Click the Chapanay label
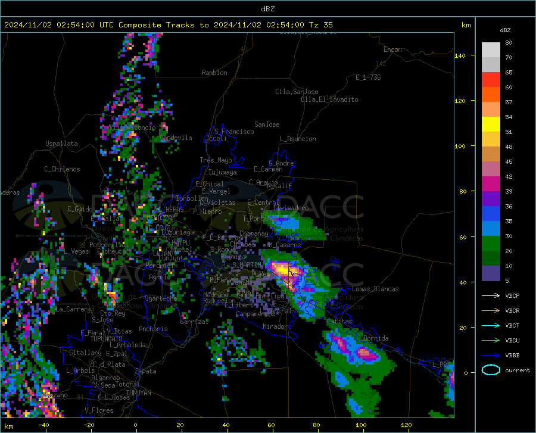536x433 pixels. tap(254, 233)
